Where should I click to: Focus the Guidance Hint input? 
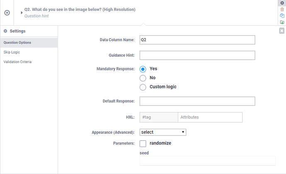pyautogui.click(x=197, y=55)
